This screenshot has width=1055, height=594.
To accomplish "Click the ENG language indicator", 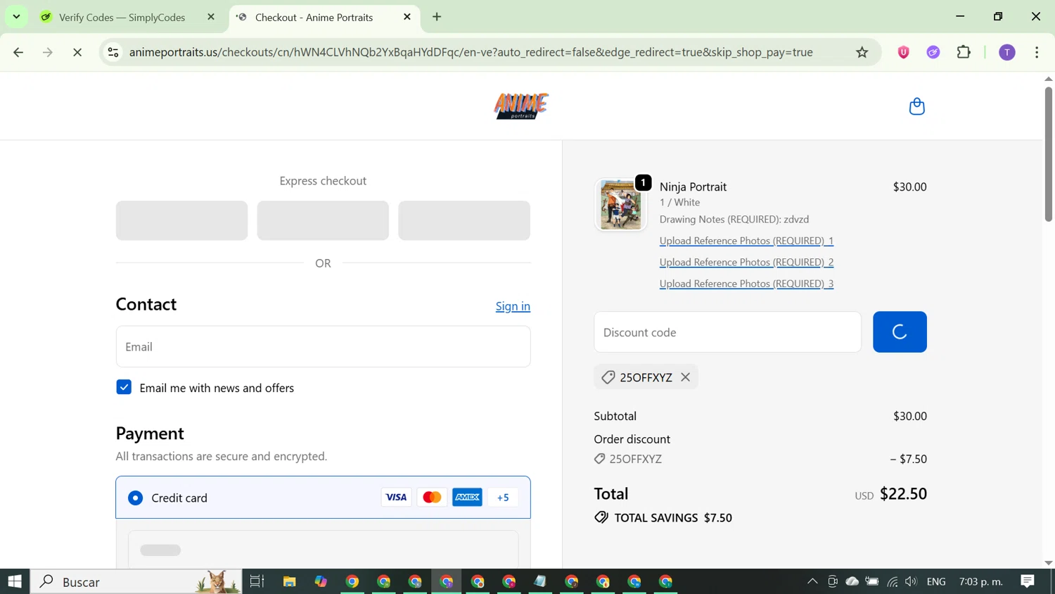I will [x=936, y=581].
